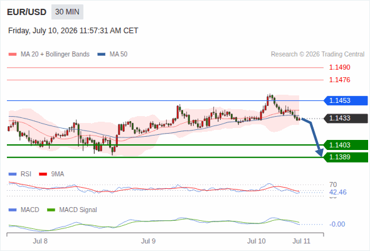Toggle the RSI legend swatch

pos(13,174)
